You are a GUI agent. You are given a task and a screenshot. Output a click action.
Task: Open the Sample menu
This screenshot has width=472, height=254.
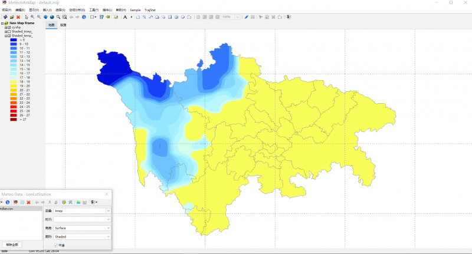pyautogui.click(x=135, y=10)
